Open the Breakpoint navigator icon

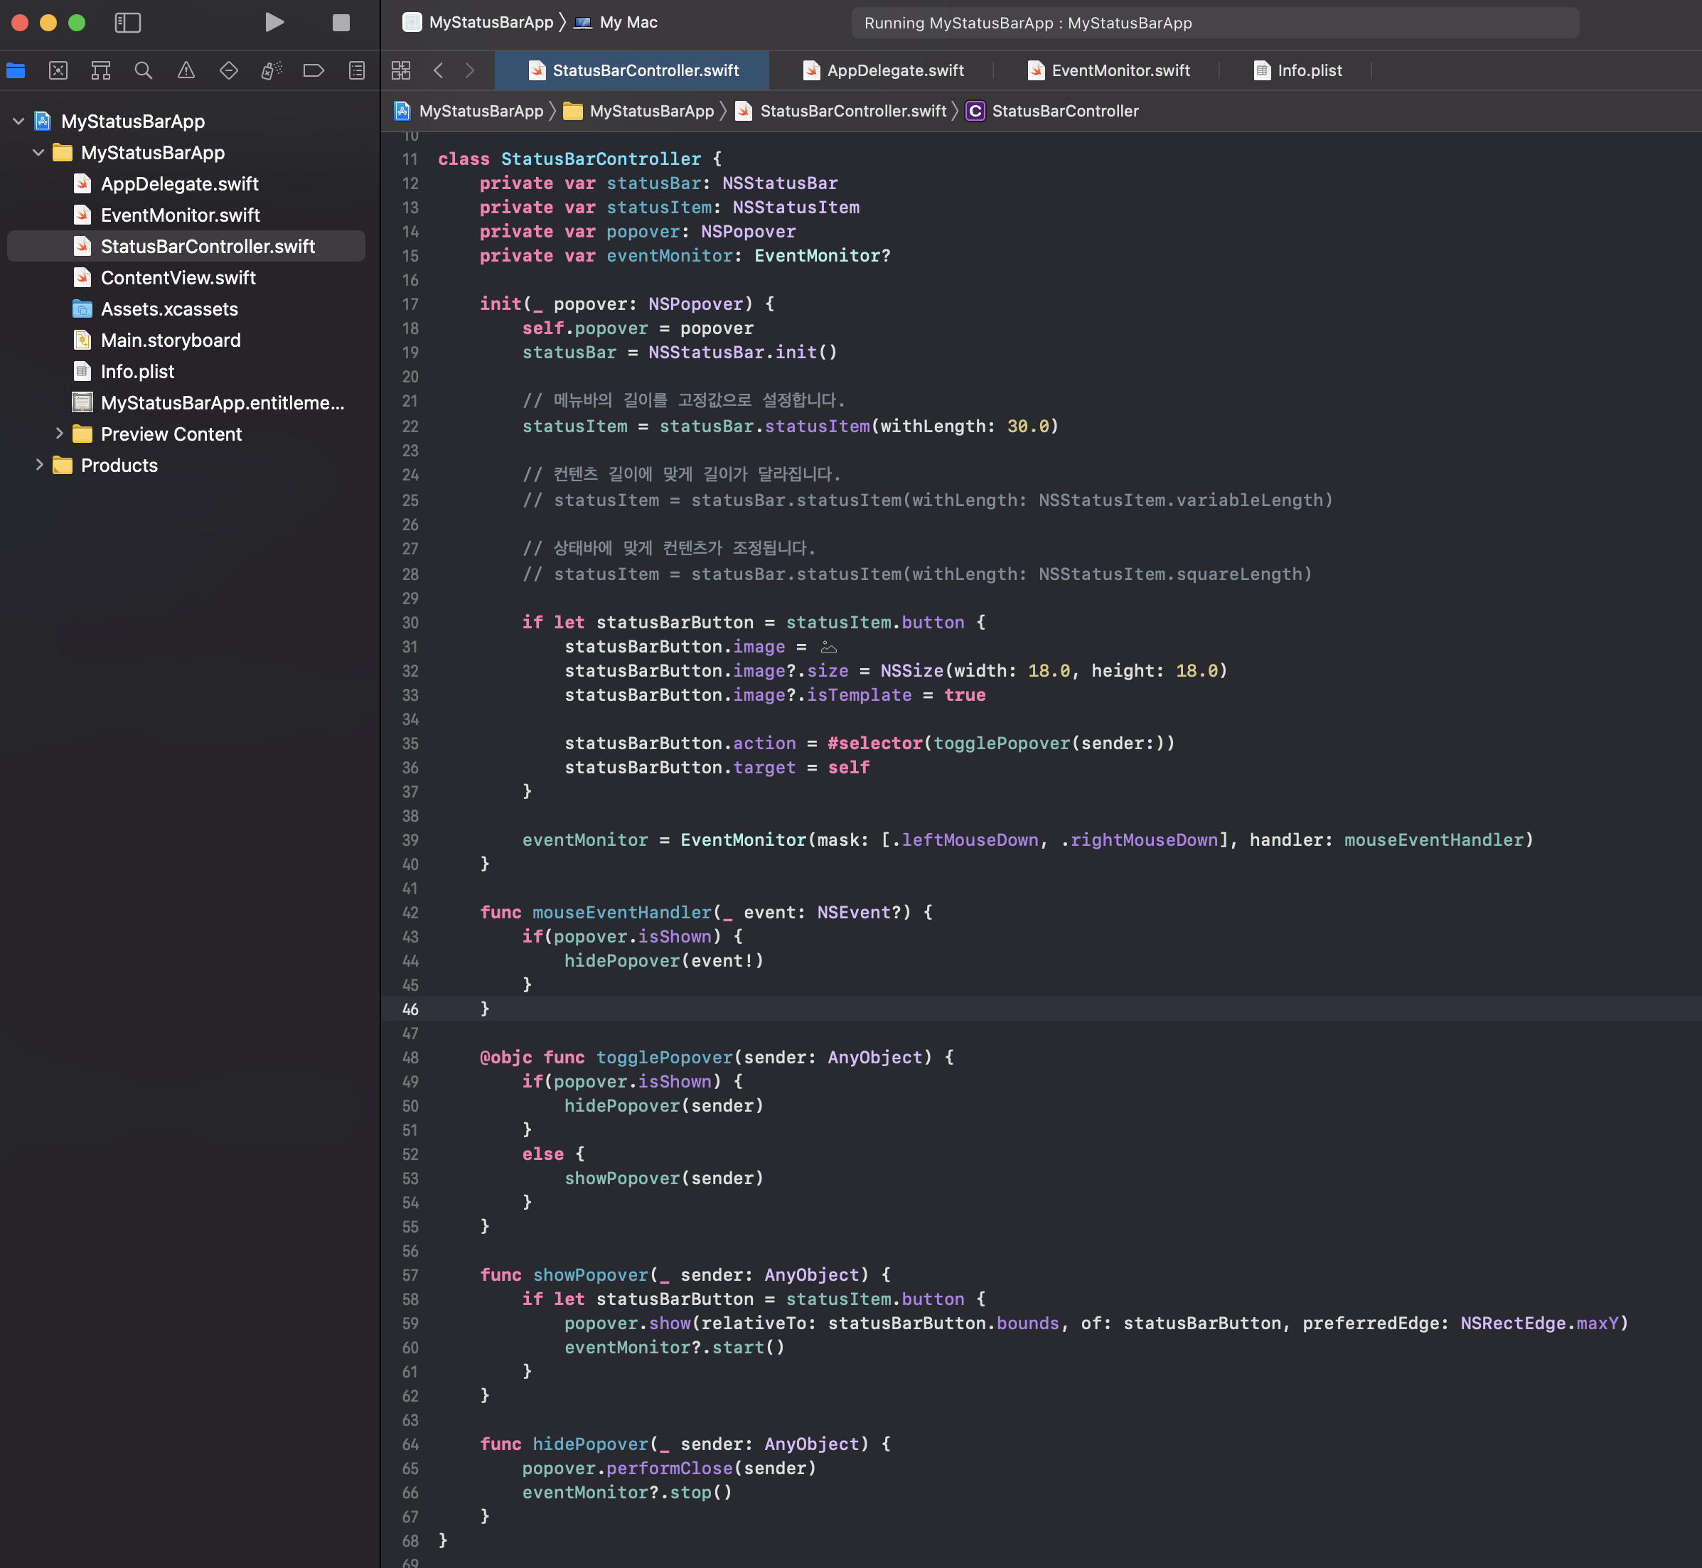(x=314, y=70)
